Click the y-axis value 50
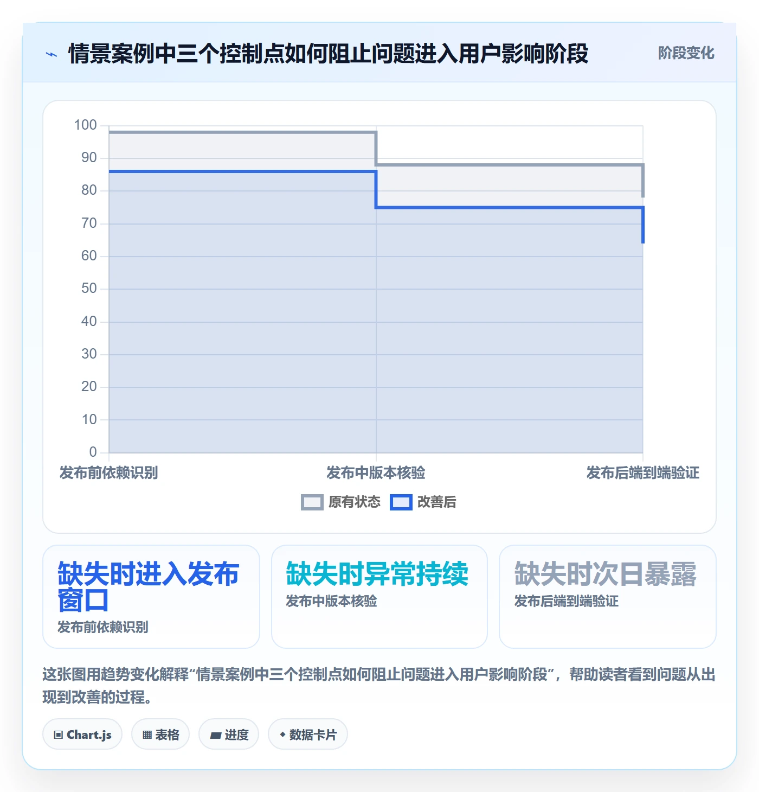Screen dimensions: 759x792 (89, 289)
